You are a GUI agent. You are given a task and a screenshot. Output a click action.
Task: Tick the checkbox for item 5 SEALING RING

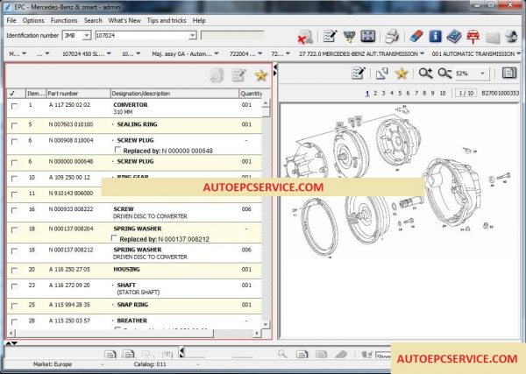(14, 125)
